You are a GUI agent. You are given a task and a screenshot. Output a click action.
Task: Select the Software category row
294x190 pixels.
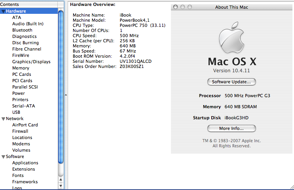(29, 157)
